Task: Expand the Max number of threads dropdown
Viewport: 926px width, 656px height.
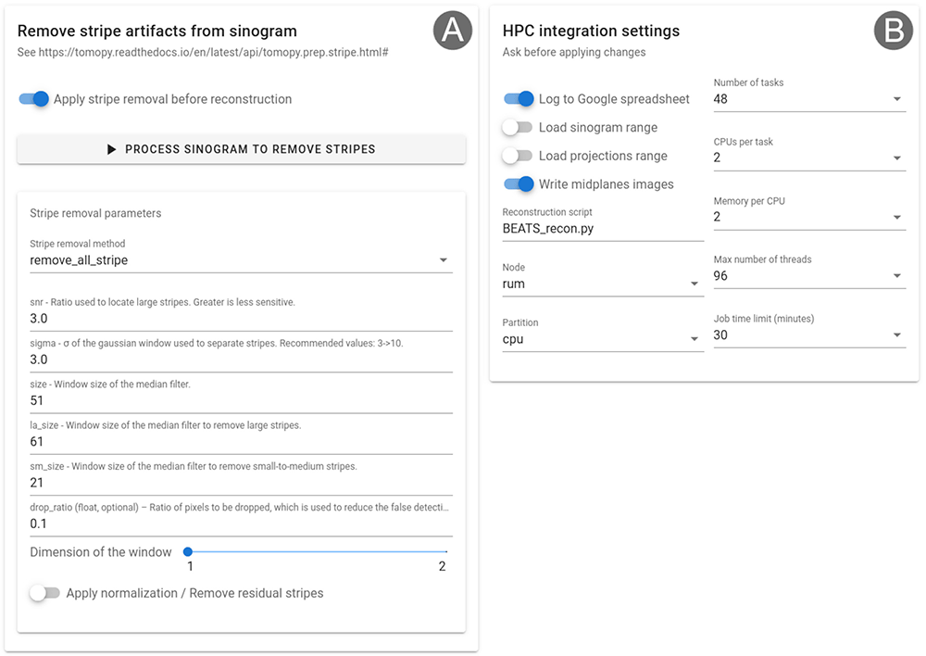Action: pos(809,276)
